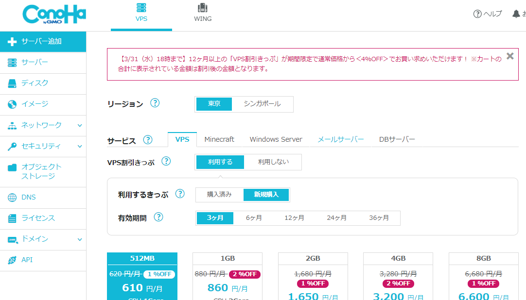The height and width of the screenshot is (300, 526).
Task: Open the ライセンス sidebar link
Action: click(43, 218)
